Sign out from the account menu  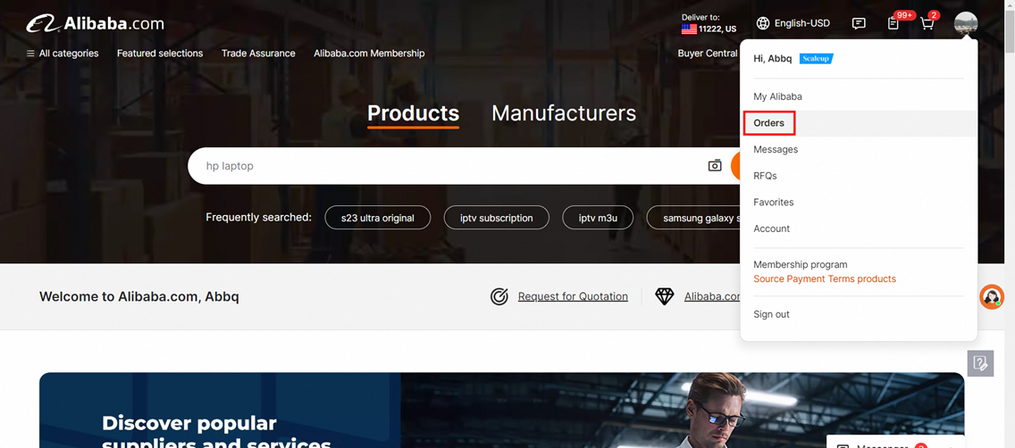[x=772, y=314]
